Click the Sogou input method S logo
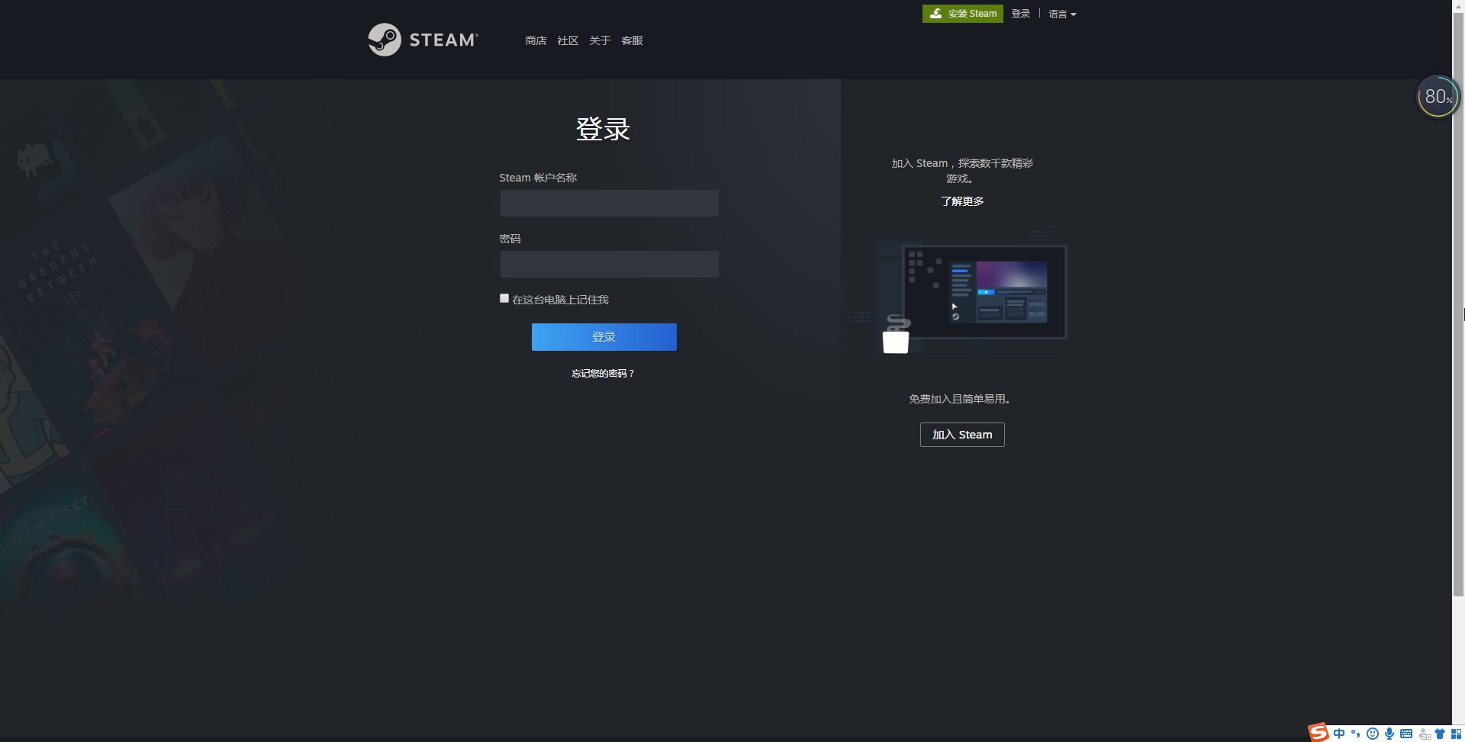The width and height of the screenshot is (1465, 742). (1318, 733)
